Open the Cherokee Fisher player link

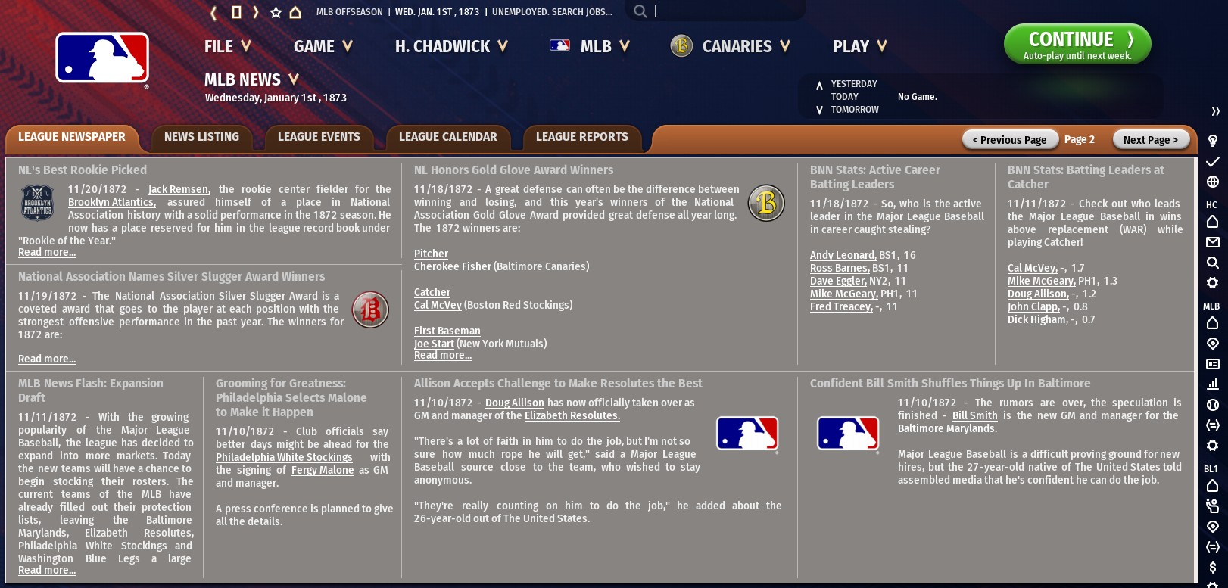pos(453,266)
